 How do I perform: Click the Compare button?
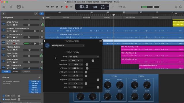26,72
